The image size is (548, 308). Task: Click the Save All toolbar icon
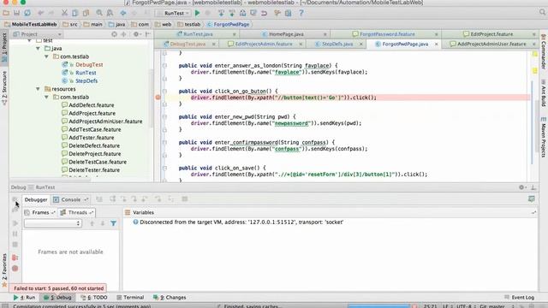coord(16,14)
